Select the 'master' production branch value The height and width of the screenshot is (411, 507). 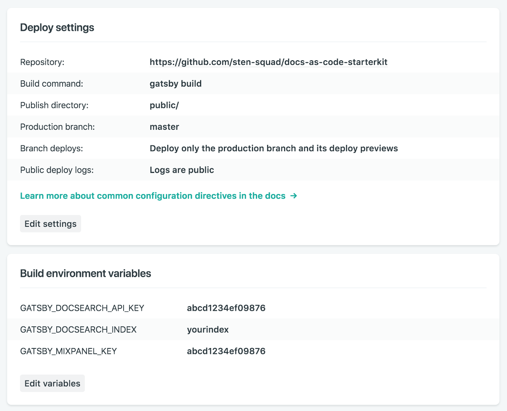pos(164,127)
